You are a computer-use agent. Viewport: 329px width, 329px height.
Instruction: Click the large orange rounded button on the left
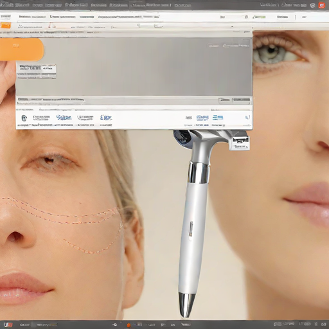point(21,49)
